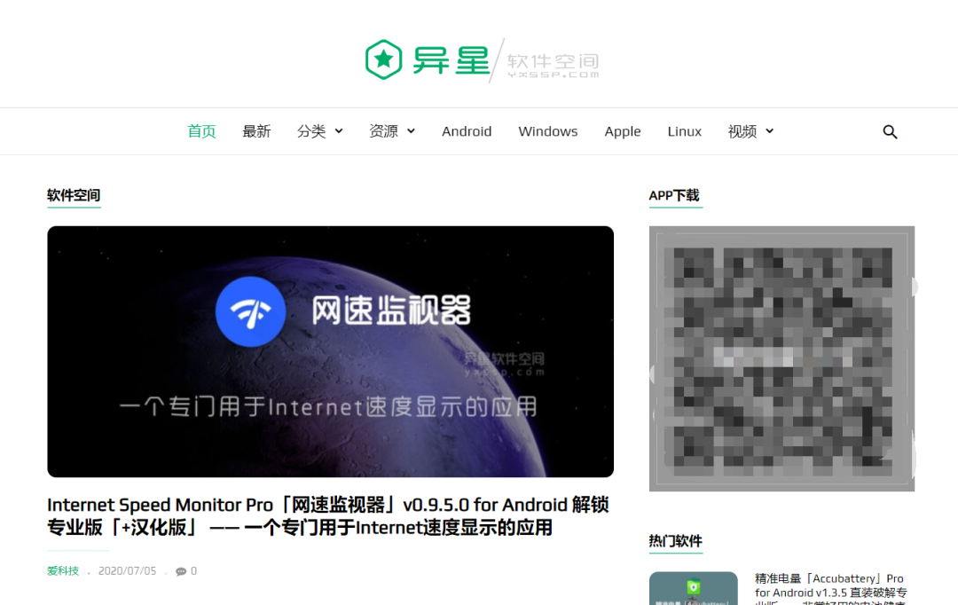
Task: Click the APP下载 section heading
Action: [674, 195]
